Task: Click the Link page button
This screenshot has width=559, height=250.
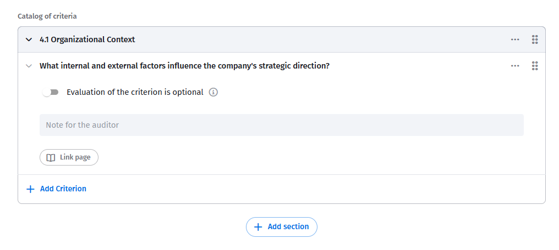Action: coord(69,157)
